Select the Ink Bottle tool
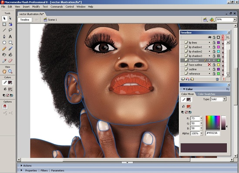 4,54
